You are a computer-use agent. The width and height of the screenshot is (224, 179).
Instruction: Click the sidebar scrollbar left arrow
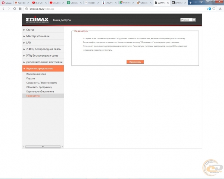(x=24, y=147)
